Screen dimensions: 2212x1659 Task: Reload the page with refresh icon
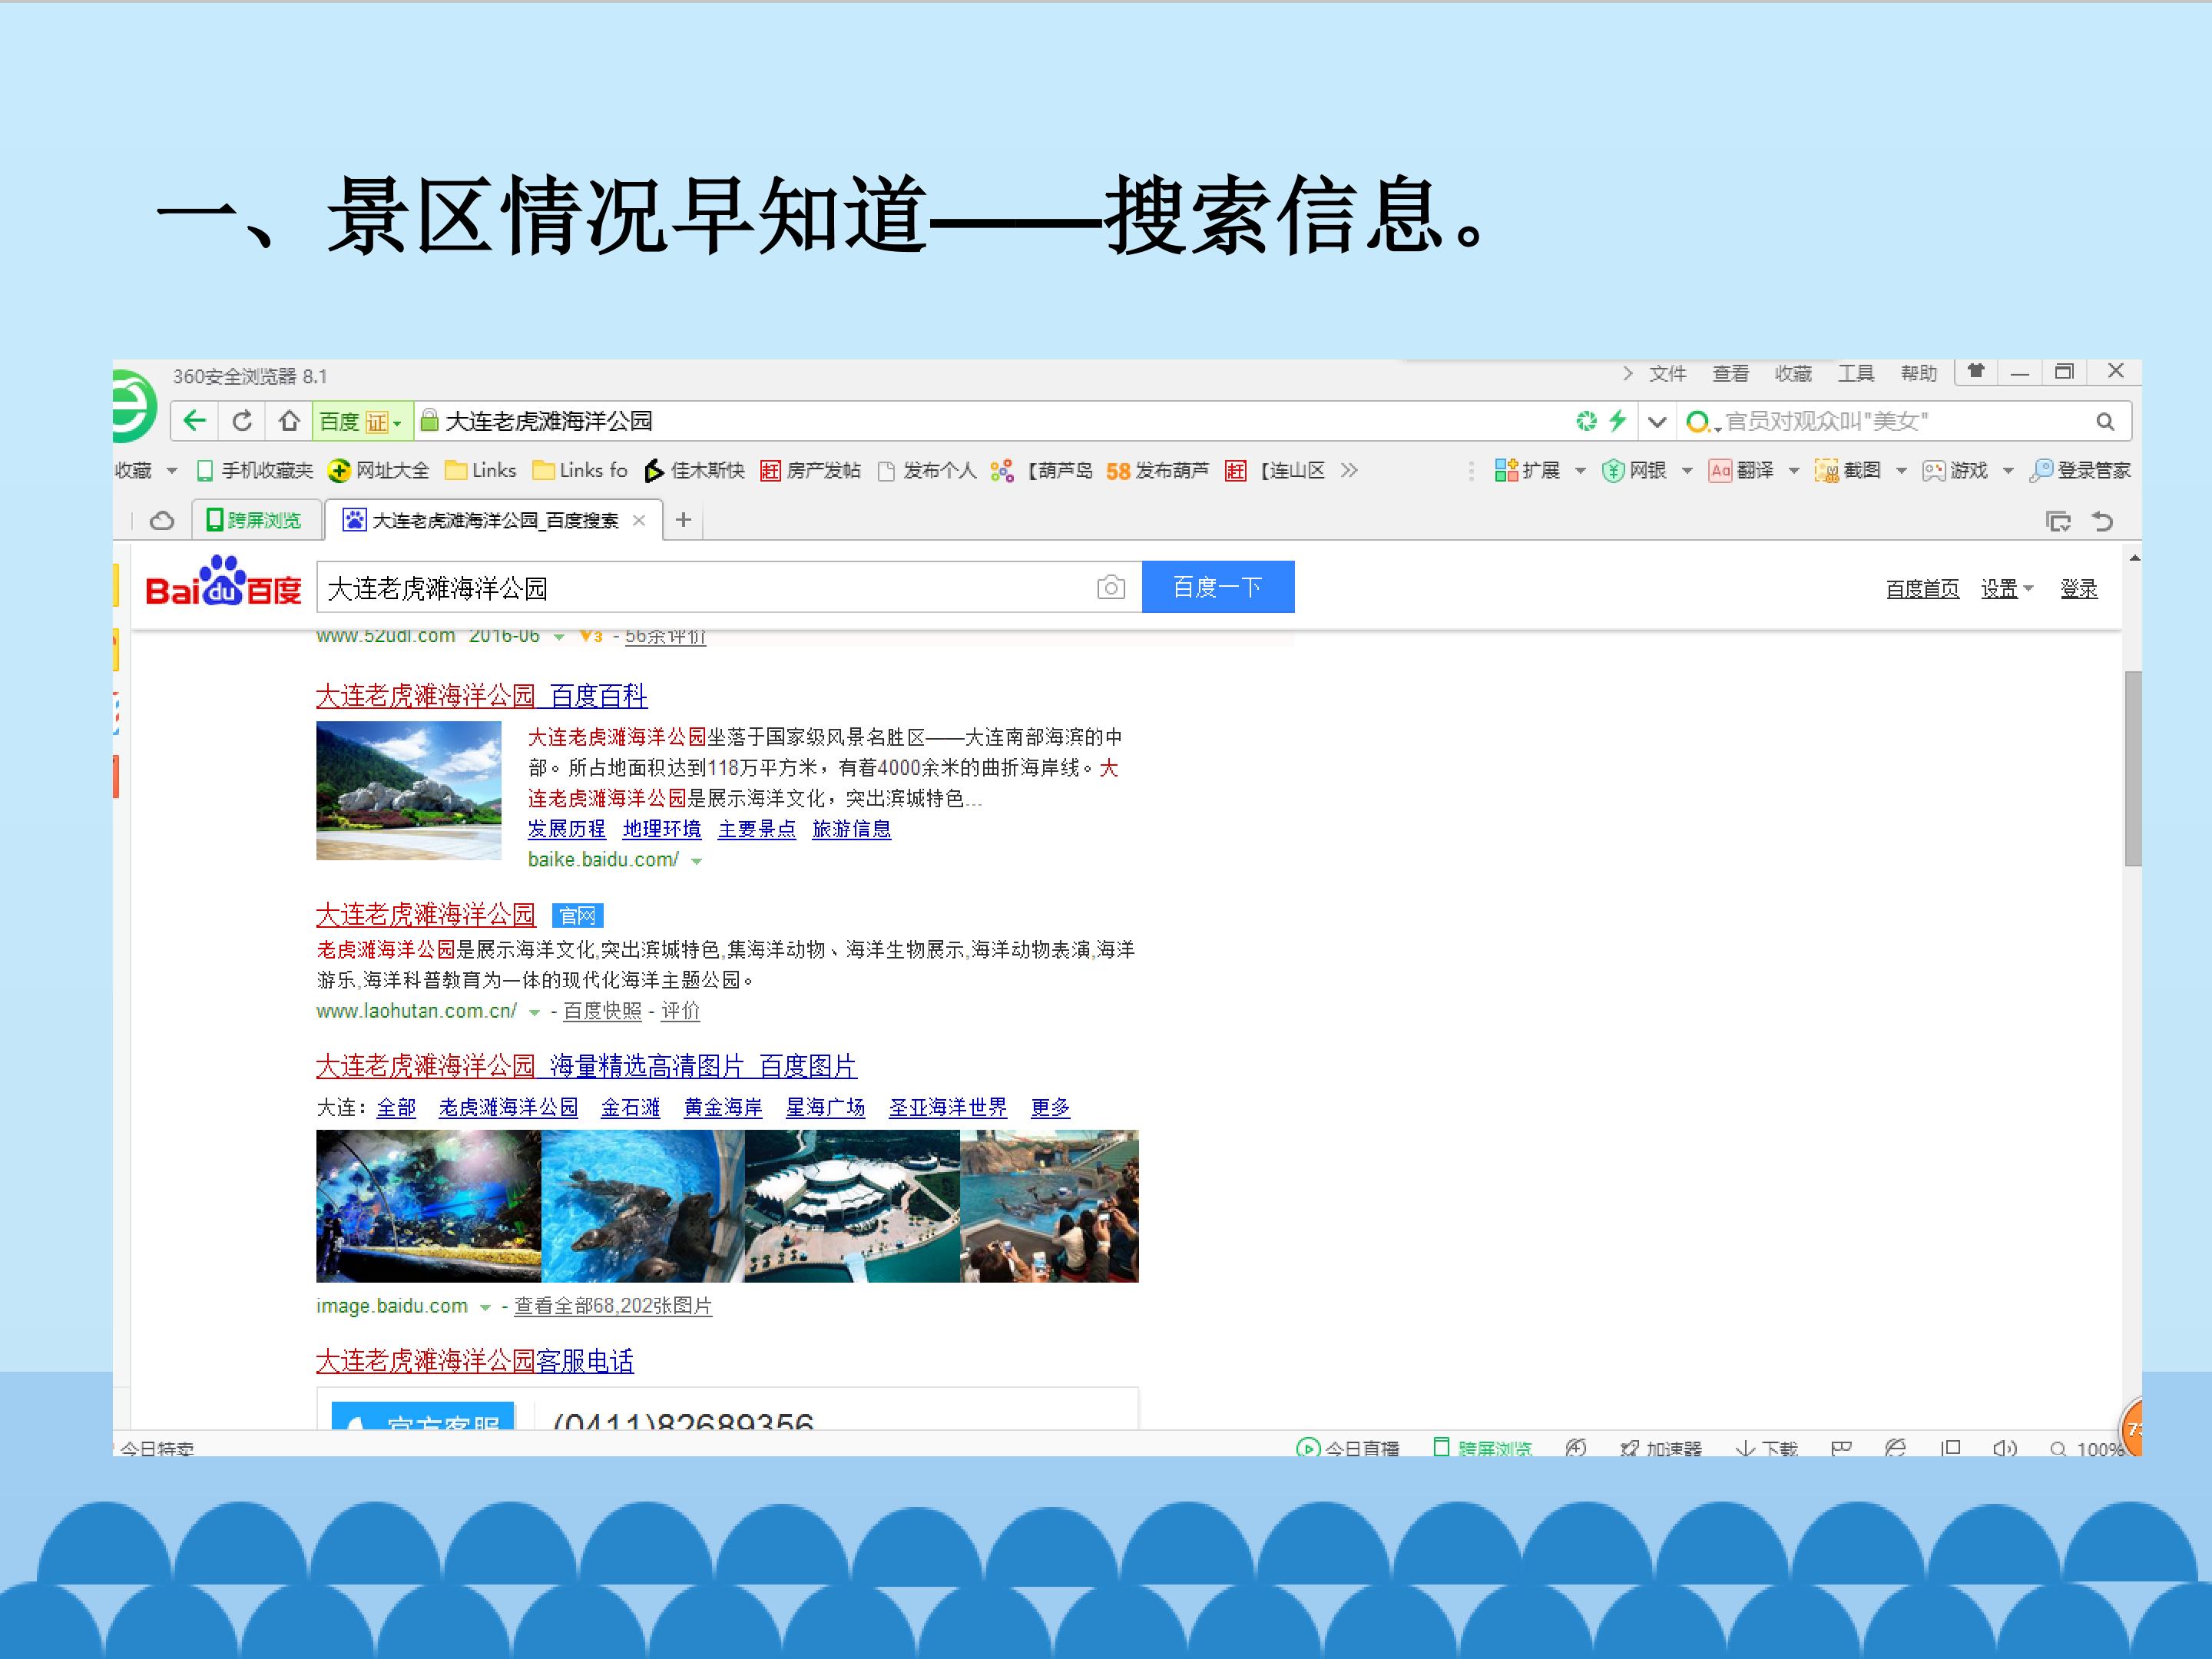pos(242,421)
